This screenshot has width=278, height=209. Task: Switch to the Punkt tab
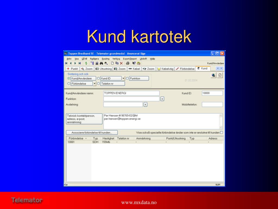pos(72,69)
